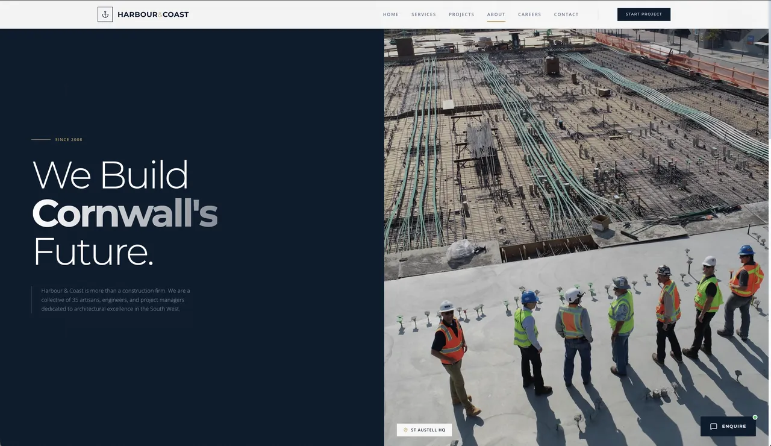Click the anchor logo icon
This screenshot has height=446, width=771.
point(105,14)
